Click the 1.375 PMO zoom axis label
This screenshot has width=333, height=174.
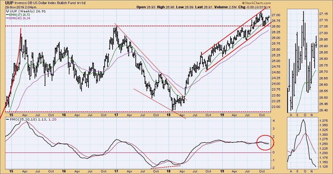point(323,121)
